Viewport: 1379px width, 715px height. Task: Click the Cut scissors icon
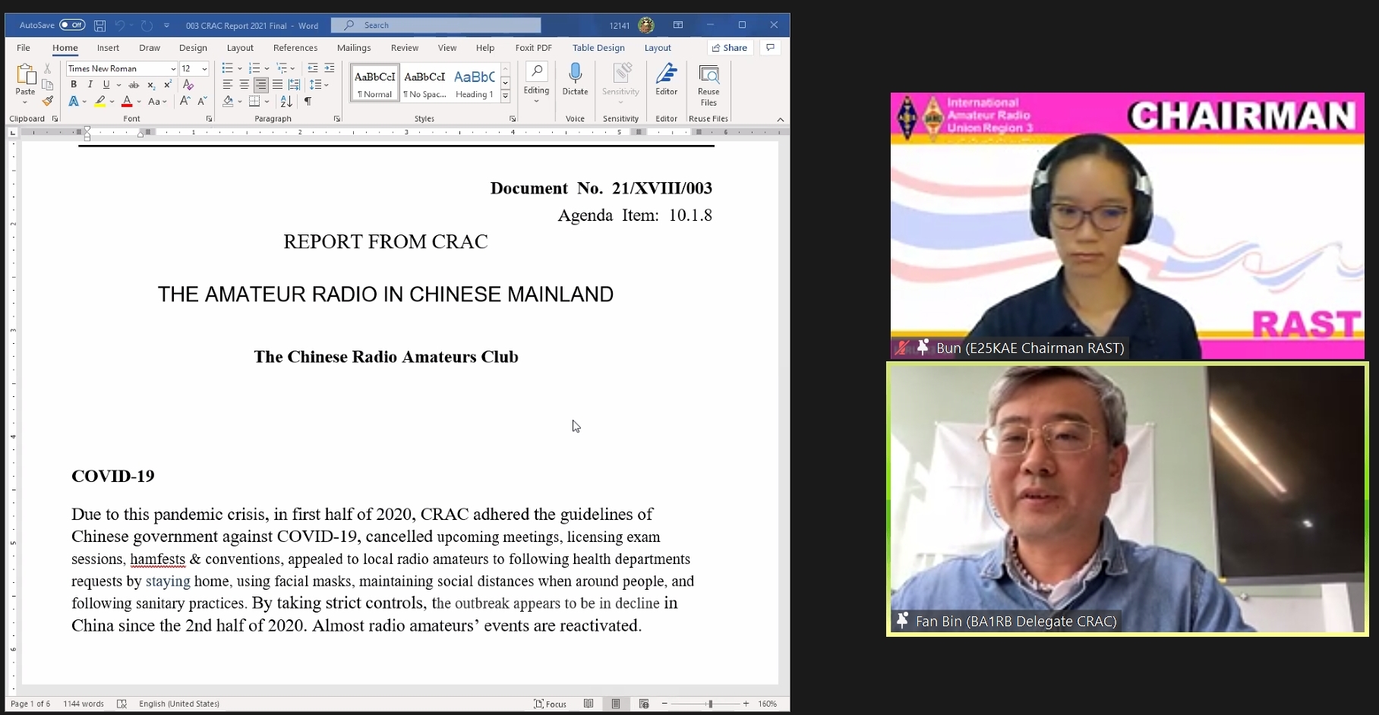(47, 68)
